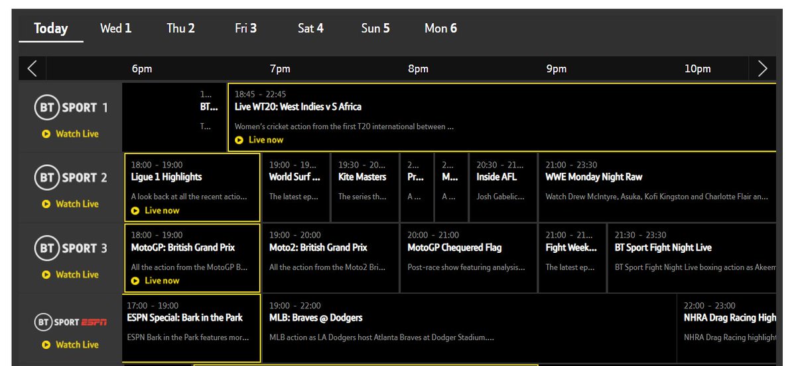Screen dimensions: 796x366
Task: Open the World Surf programme at 19:00
Action: click(297, 187)
